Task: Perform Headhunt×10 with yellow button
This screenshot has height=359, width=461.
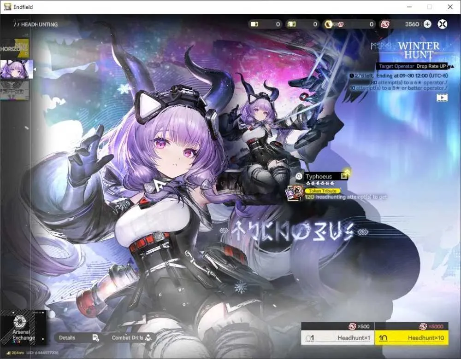Action: [x=412, y=337]
